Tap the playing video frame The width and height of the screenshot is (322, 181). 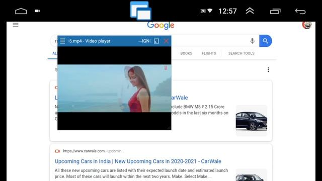click(114, 88)
